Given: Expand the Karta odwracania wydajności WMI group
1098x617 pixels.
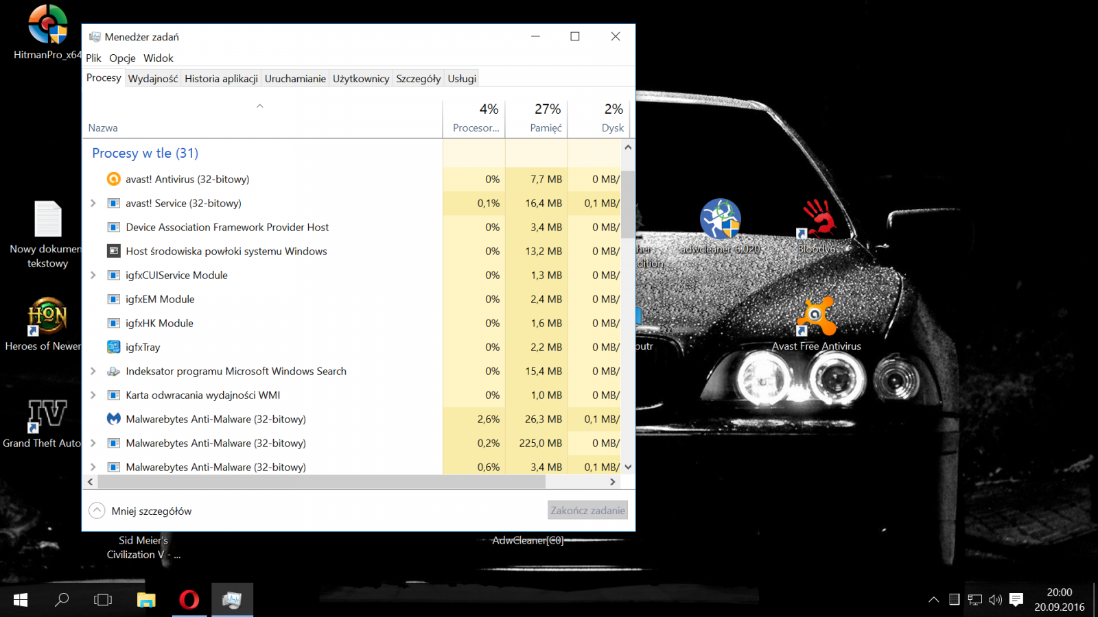Looking at the screenshot, I should click(x=93, y=395).
